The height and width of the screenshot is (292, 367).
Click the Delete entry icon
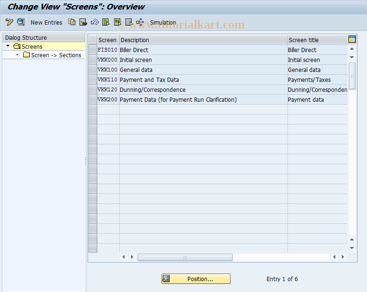click(83, 22)
